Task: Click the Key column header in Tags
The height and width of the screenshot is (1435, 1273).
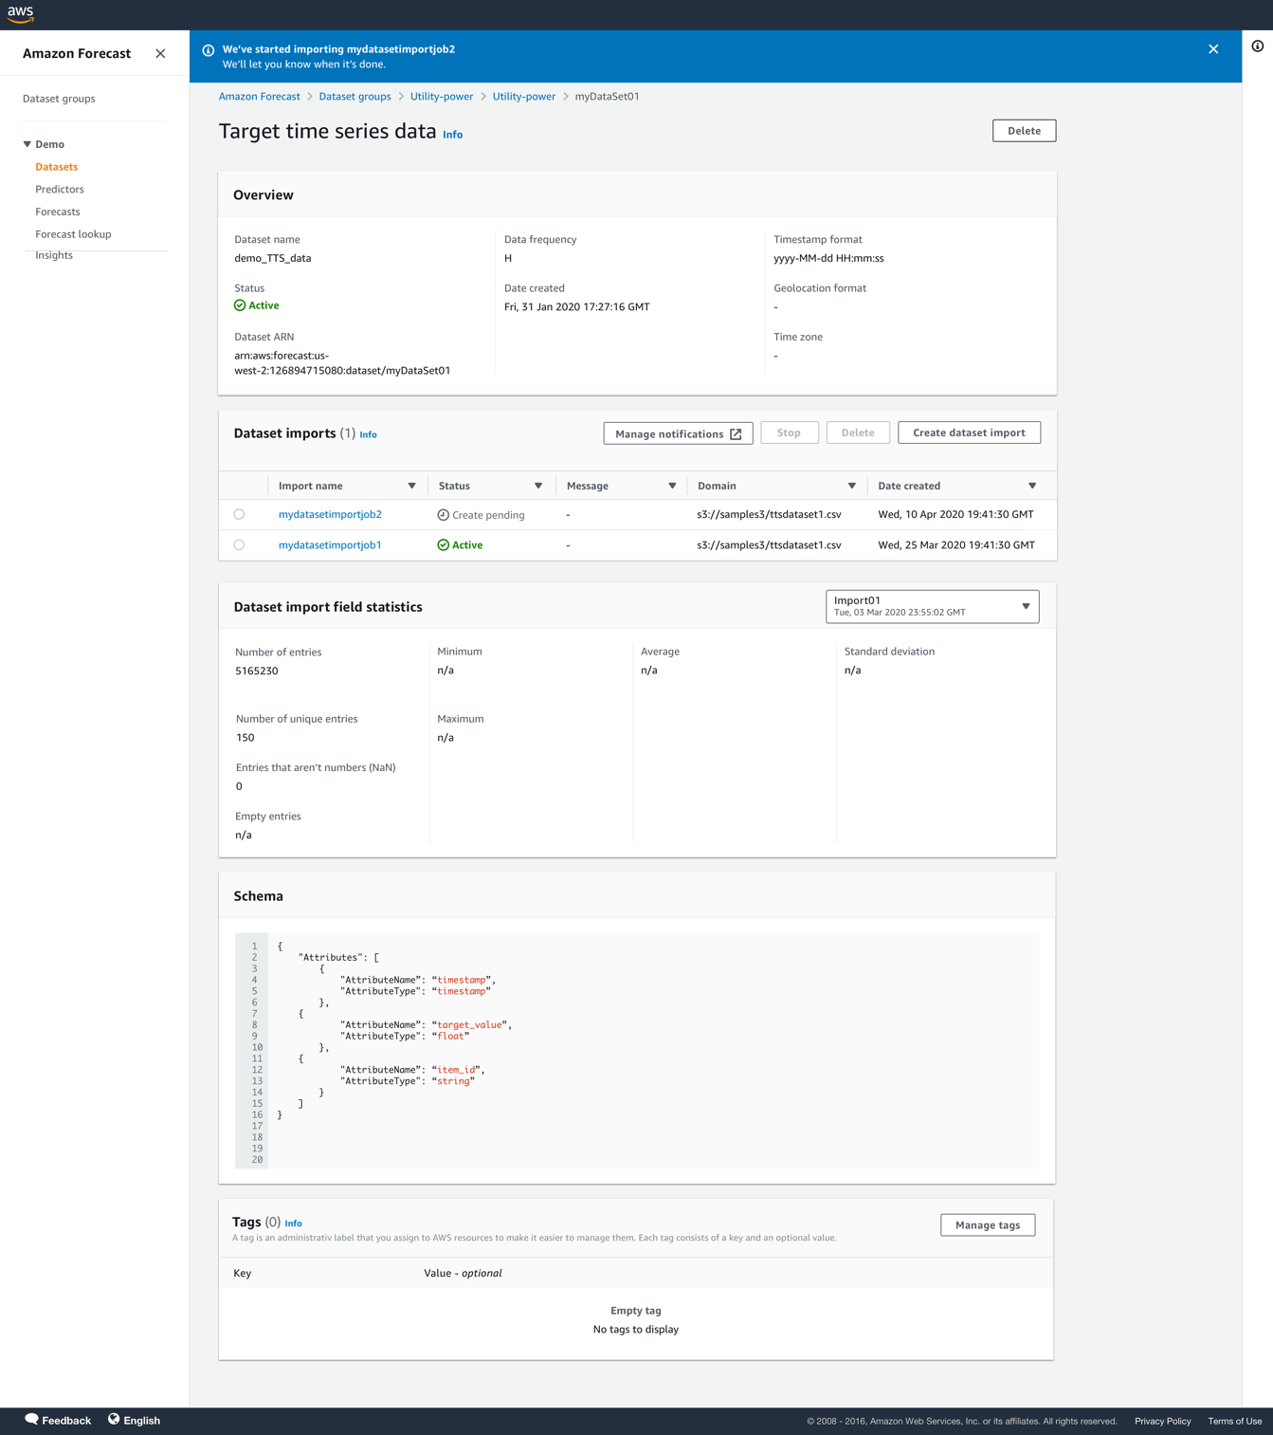Action: [x=243, y=1273]
